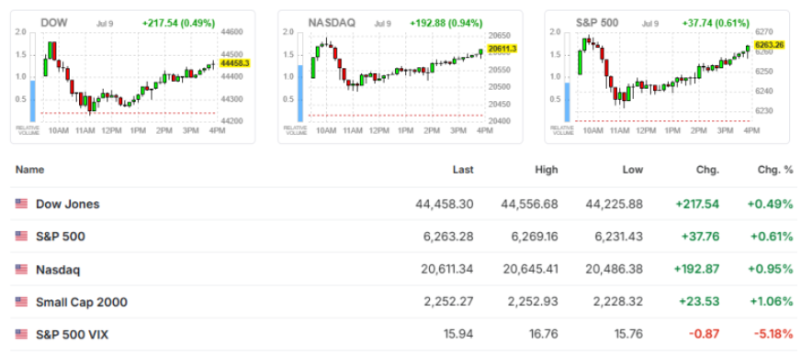Click Nasdaq last value 20,611.34
Image resolution: width=801 pixels, height=356 pixels.
pyautogui.click(x=447, y=270)
